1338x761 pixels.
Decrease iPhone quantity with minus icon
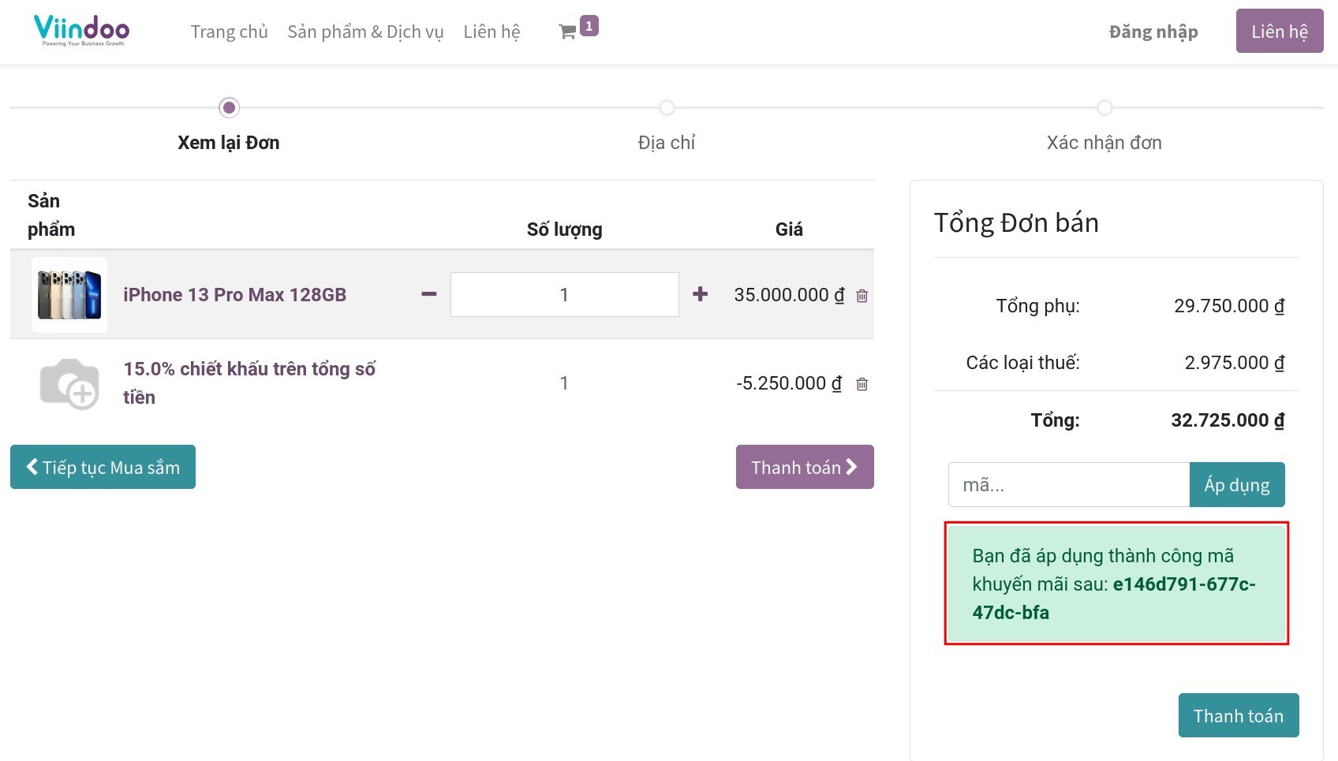(x=429, y=294)
